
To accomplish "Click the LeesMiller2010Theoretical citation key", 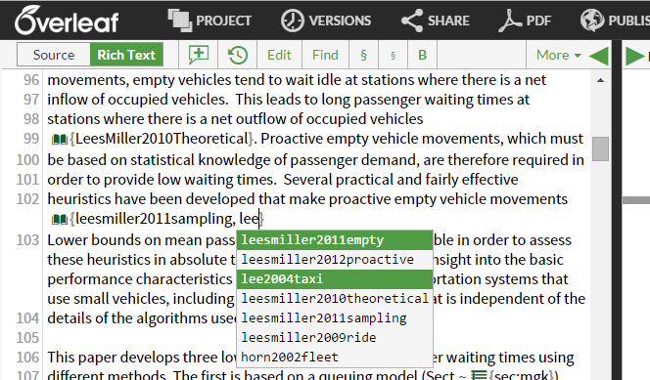I will (x=162, y=139).
